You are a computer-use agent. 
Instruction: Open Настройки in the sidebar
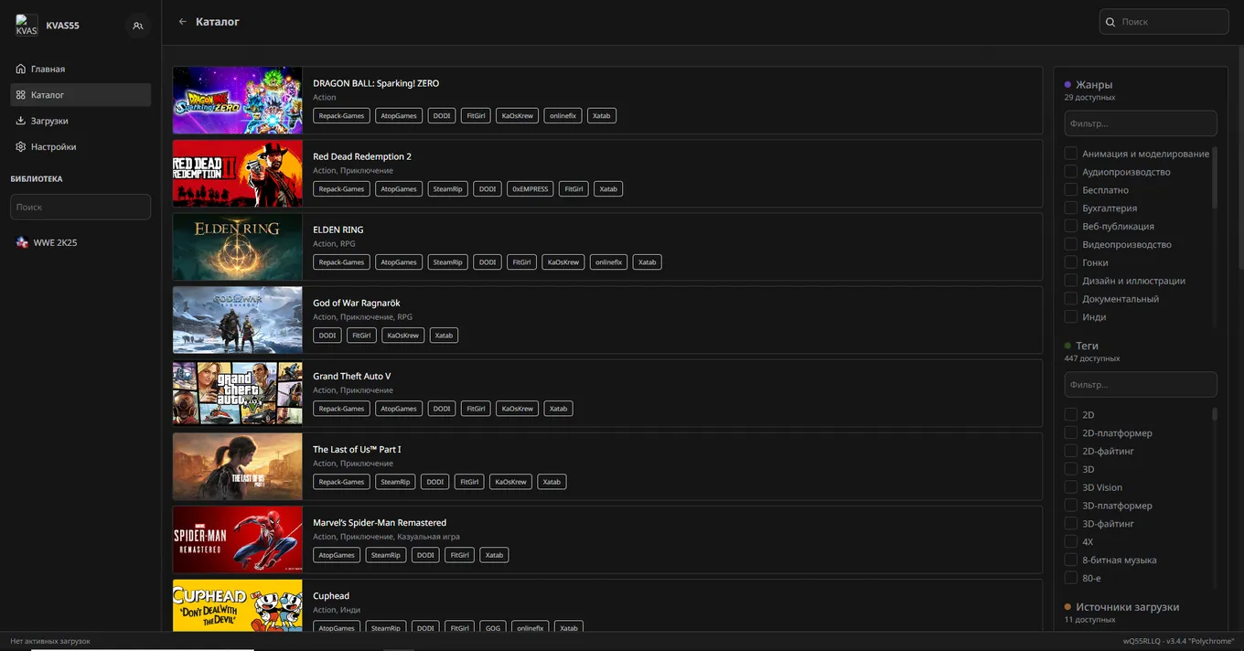click(80, 146)
